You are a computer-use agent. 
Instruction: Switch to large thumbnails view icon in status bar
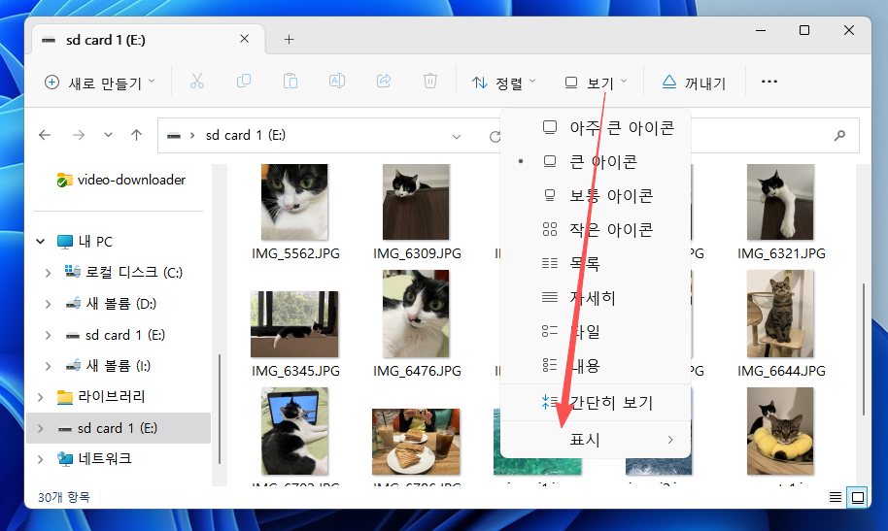click(x=858, y=497)
